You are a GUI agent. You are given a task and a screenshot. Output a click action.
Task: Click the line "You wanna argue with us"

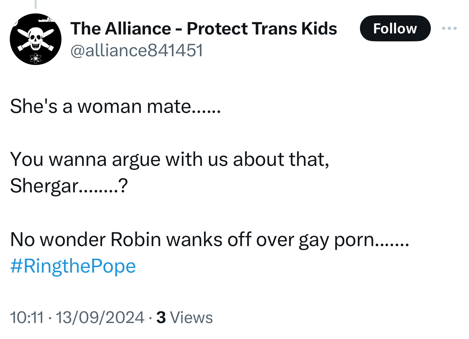point(169,159)
